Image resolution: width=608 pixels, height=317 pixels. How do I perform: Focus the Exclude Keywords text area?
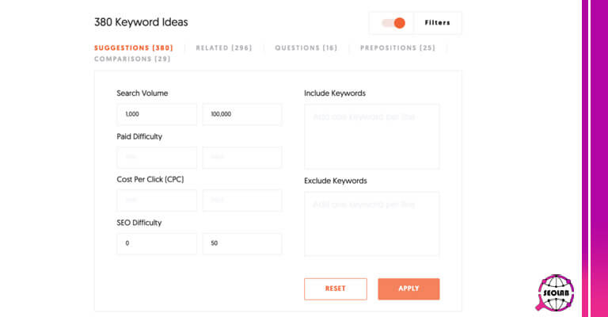(x=371, y=223)
